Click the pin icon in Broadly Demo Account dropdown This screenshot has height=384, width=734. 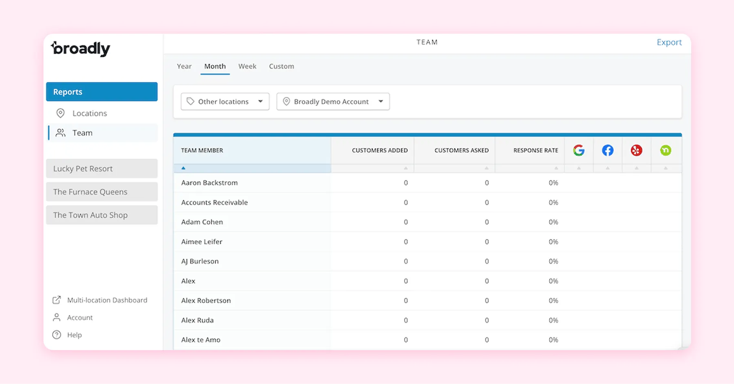(x=286, y=102)
